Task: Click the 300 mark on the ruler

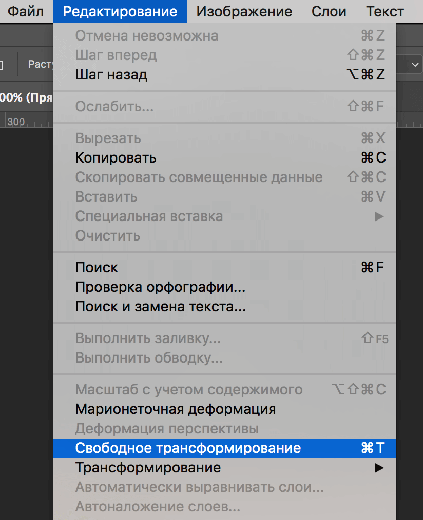Action: click(x=16, y=122)
